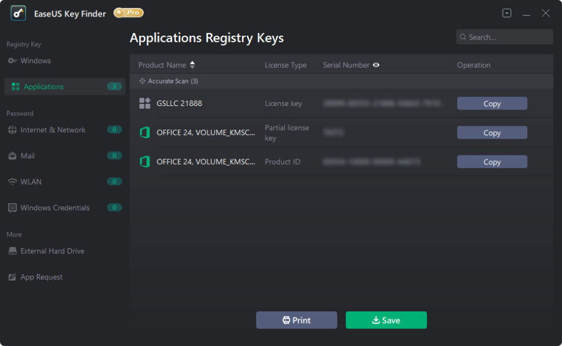Screen dimensions: 562x346
Task: Minimize the EaseUS Key Finder window
Action: pyautogui.click(x=526, y=14)
